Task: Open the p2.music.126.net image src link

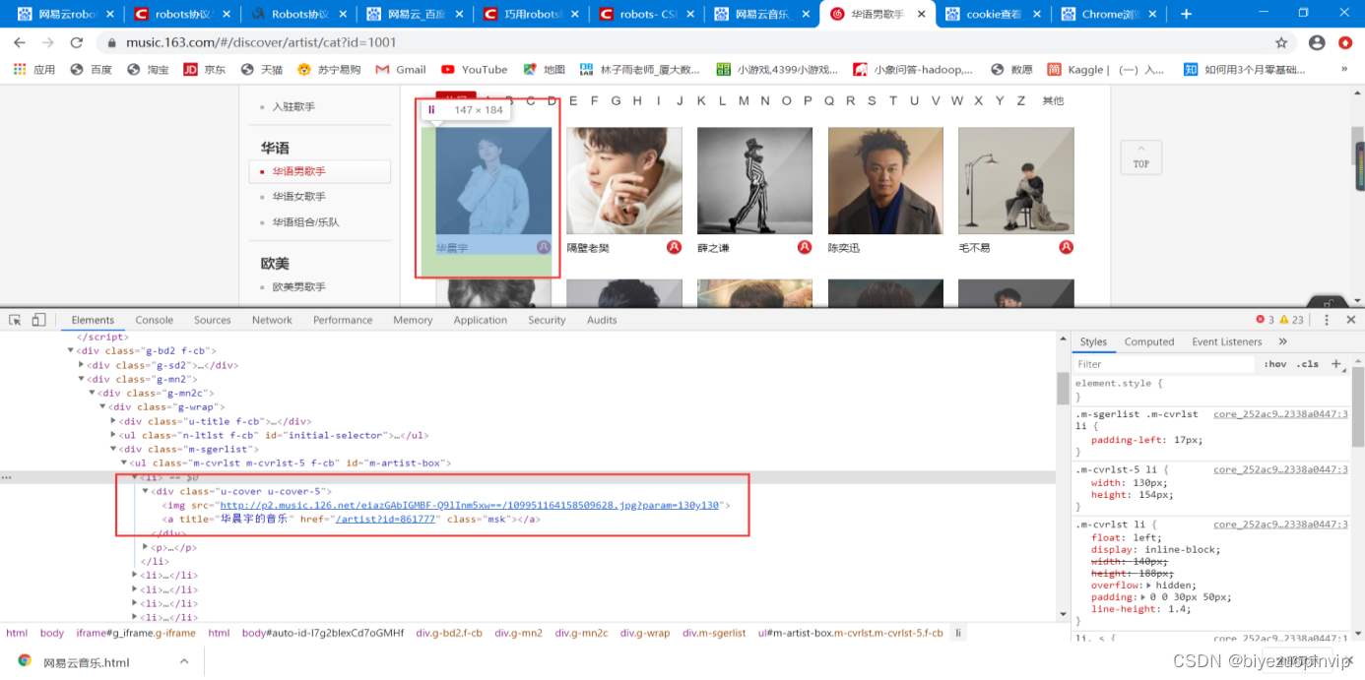Action: click(x=469, y=505)
